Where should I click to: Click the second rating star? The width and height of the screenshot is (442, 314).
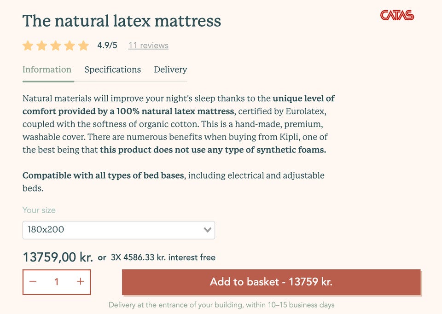[x=42, y=46]
